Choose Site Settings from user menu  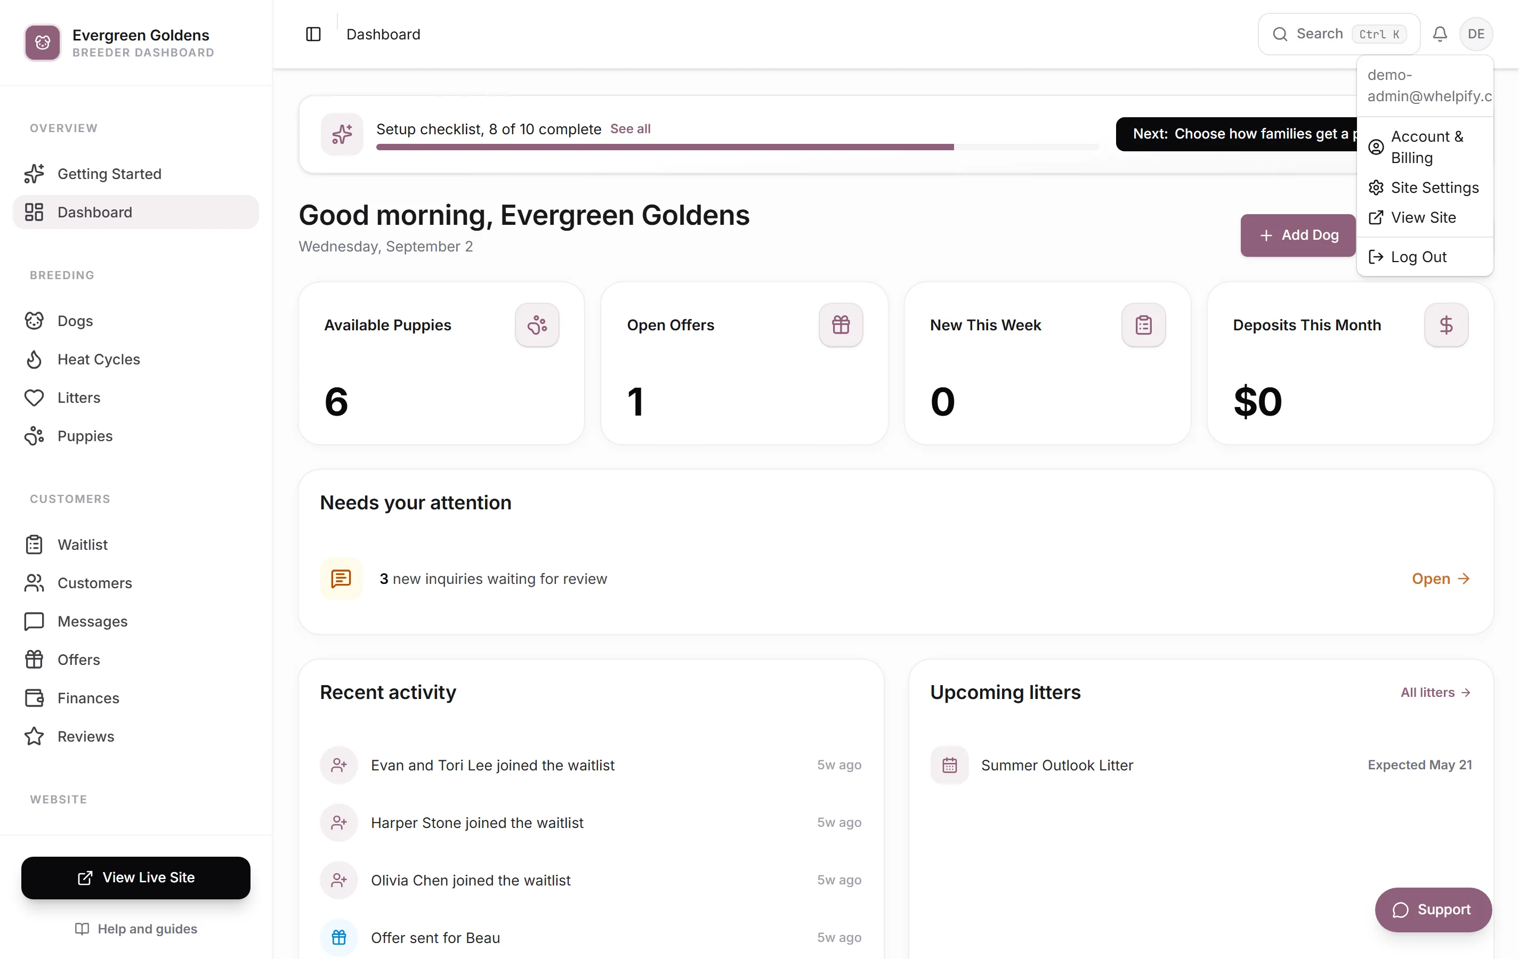1425,188
